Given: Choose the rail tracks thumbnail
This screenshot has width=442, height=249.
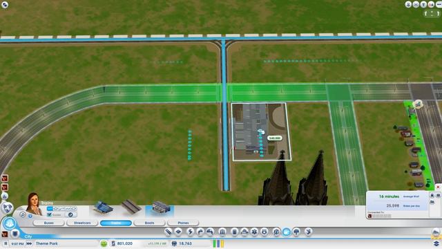Looking at the screenshot, I should 131,207.
